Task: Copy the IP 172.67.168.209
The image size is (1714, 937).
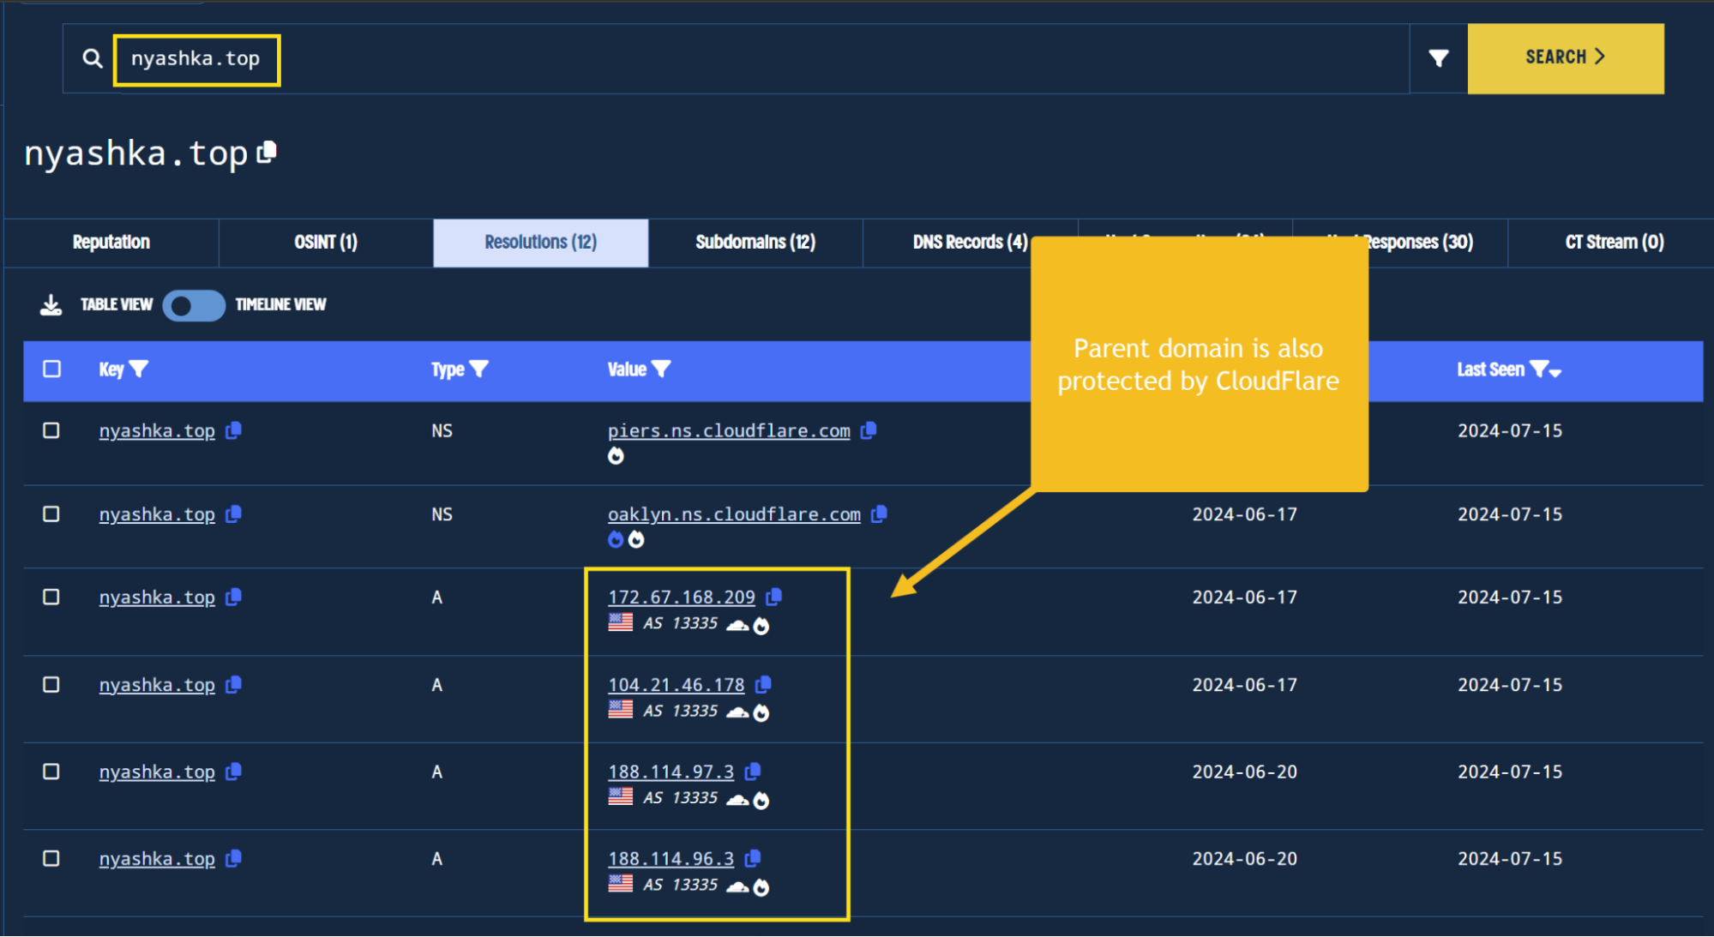Action: coord(773,597)
